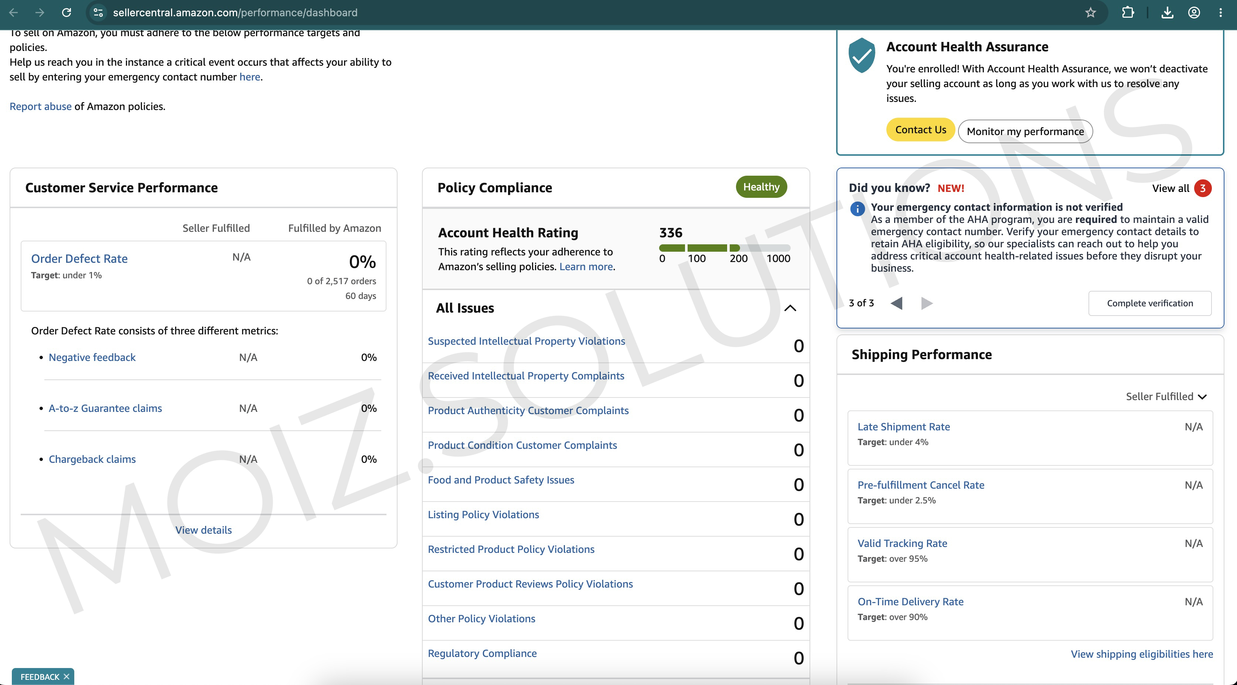This screenshot has width=1237, height=685.
Task: Open Product Condition Customer Complaints
Action: tap(522, 445)
